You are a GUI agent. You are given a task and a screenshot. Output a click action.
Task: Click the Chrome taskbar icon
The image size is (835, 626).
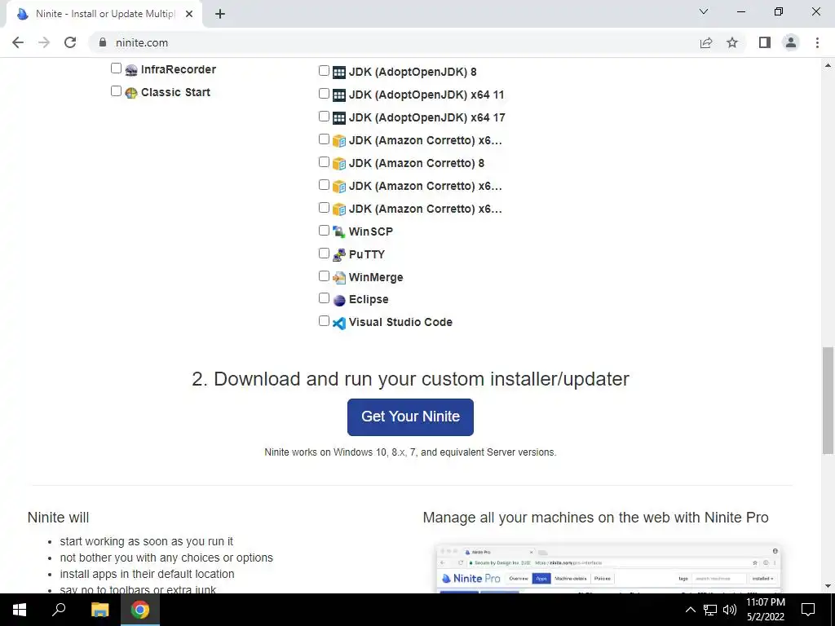[140, 610]
